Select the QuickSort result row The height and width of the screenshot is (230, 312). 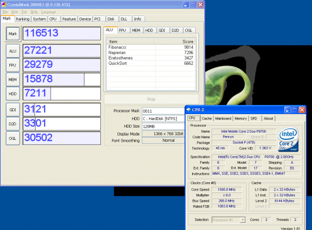(x=151, y=63)
